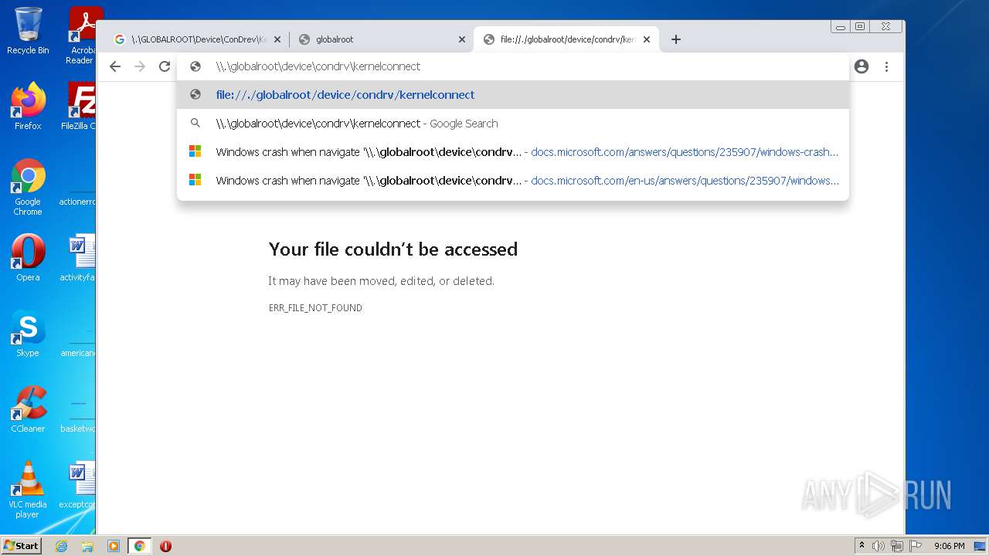Open the Chrome three-dot menu

(886, 66)
